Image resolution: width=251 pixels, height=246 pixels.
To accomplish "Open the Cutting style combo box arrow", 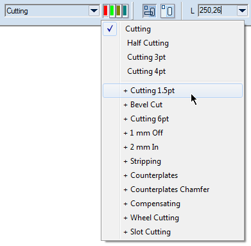I will click(x=94, y=11).
